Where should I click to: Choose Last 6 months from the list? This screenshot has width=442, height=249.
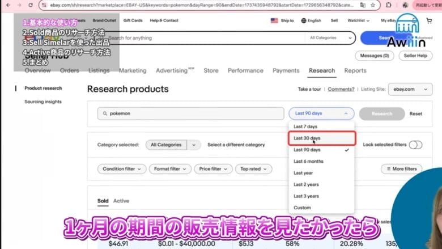tap(321, 161)
